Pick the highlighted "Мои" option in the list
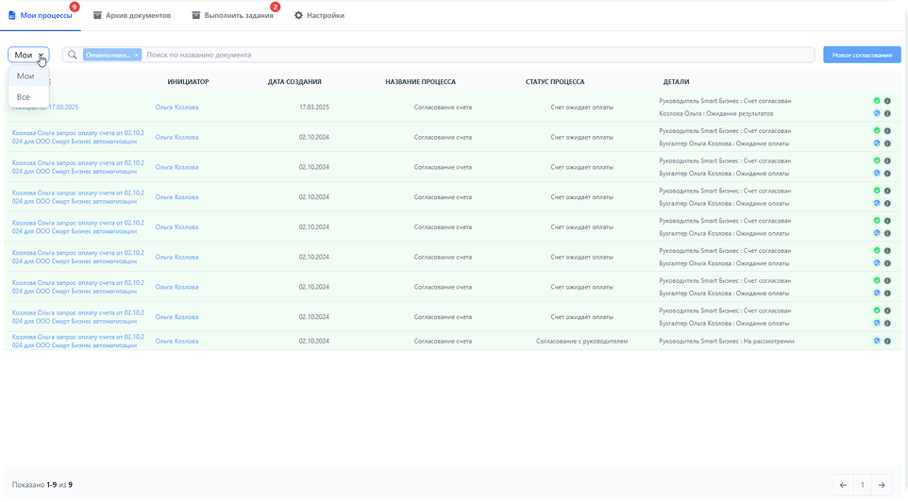This screenshot has width=908, height=502. click(25, 76)
